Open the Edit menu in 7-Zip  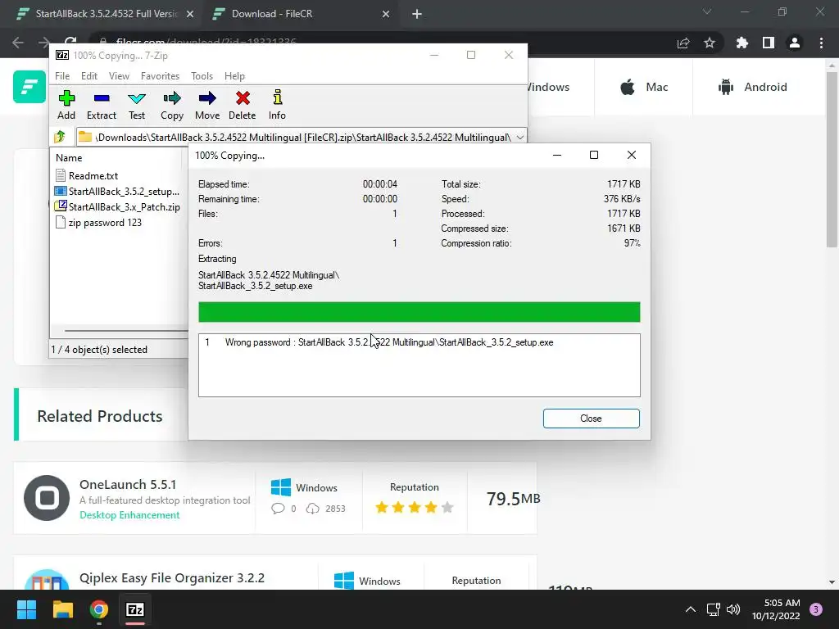(88, 76)
